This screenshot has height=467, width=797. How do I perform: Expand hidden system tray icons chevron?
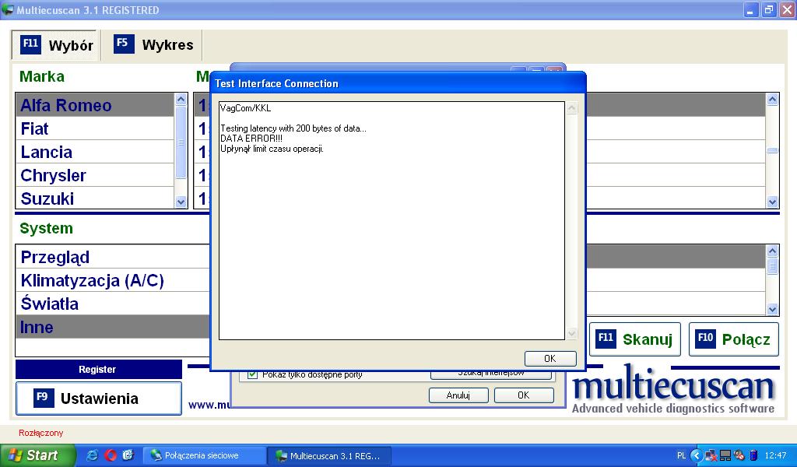[697, 455]
